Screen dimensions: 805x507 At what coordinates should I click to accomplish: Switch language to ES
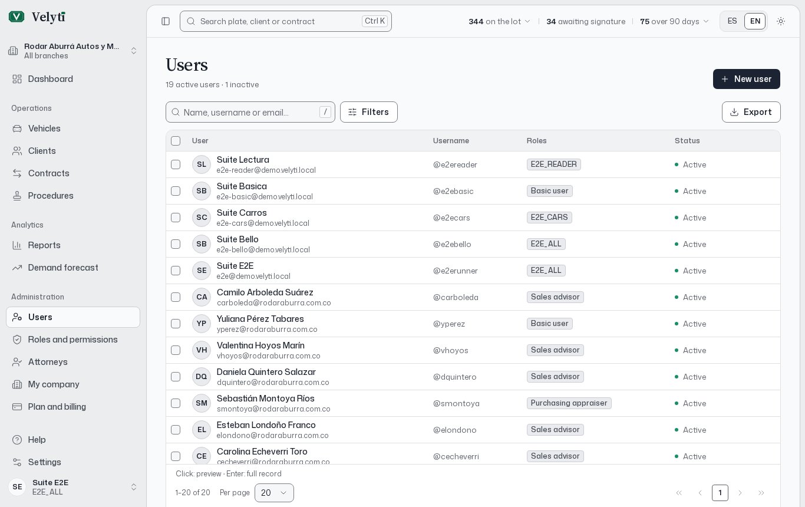click(733, 21)
